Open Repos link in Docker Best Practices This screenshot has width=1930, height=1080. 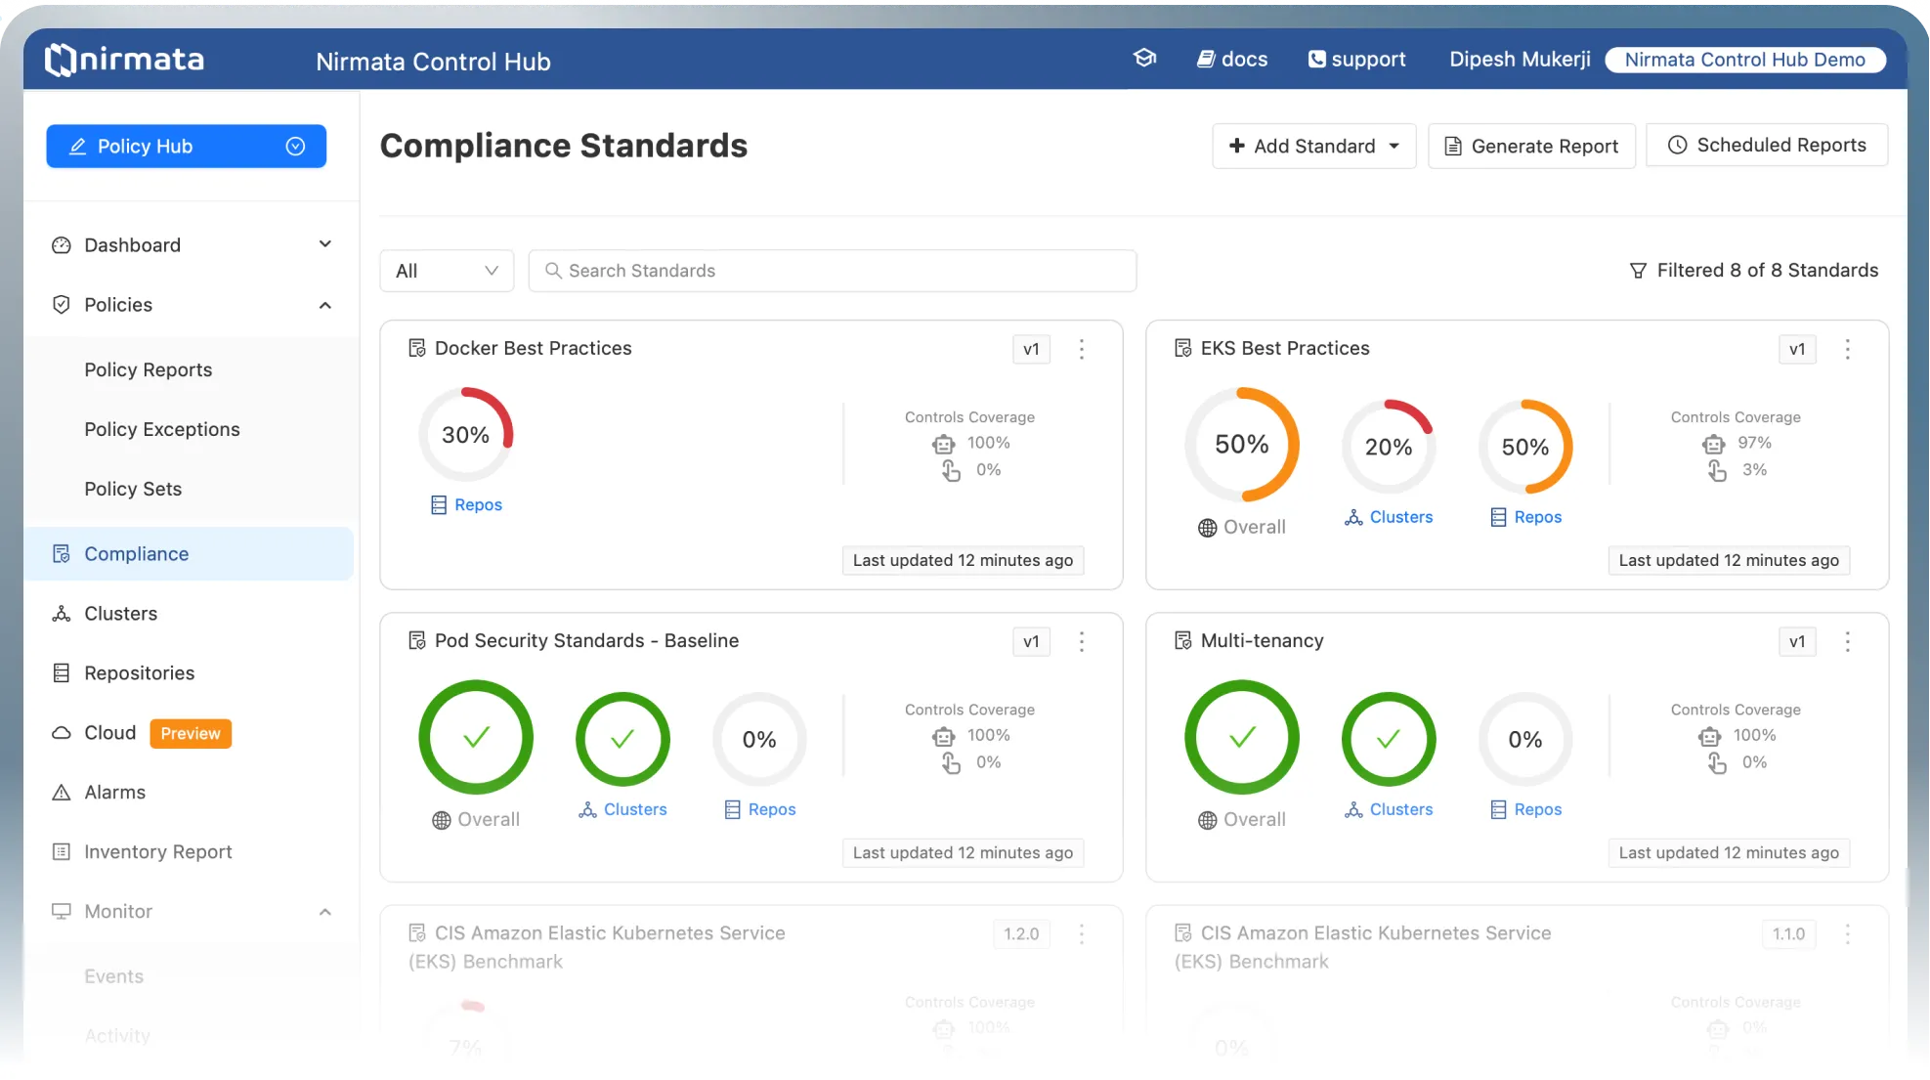tap(467, 505)
